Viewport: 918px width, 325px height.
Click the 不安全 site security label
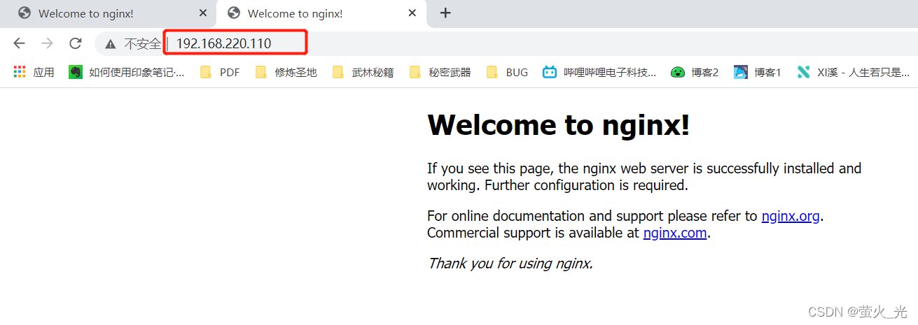coord(143,43)
